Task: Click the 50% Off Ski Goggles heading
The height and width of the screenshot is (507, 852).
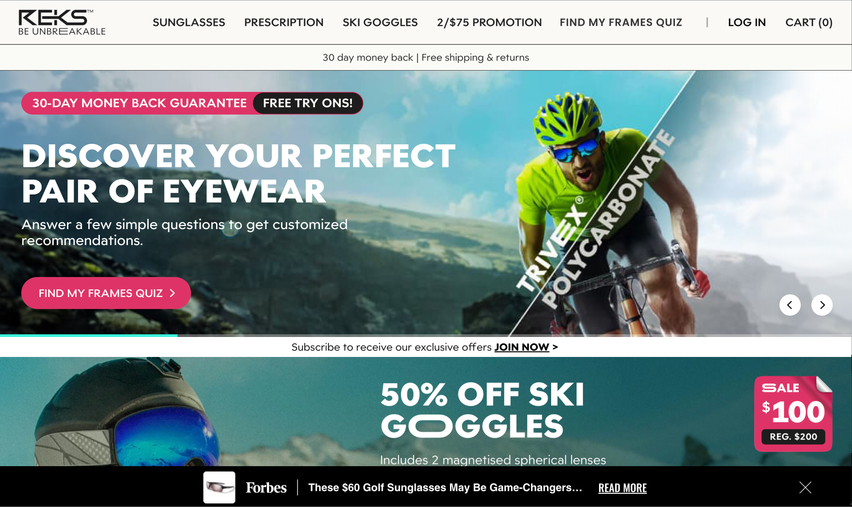Action: click(482, 410)
